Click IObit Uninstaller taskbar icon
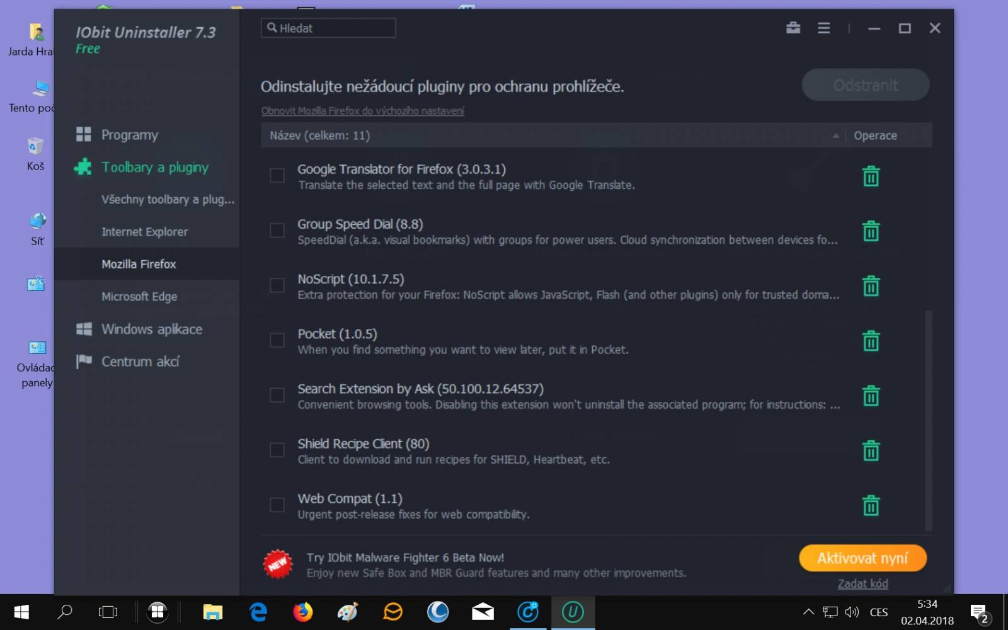 (x=573, y=612)
